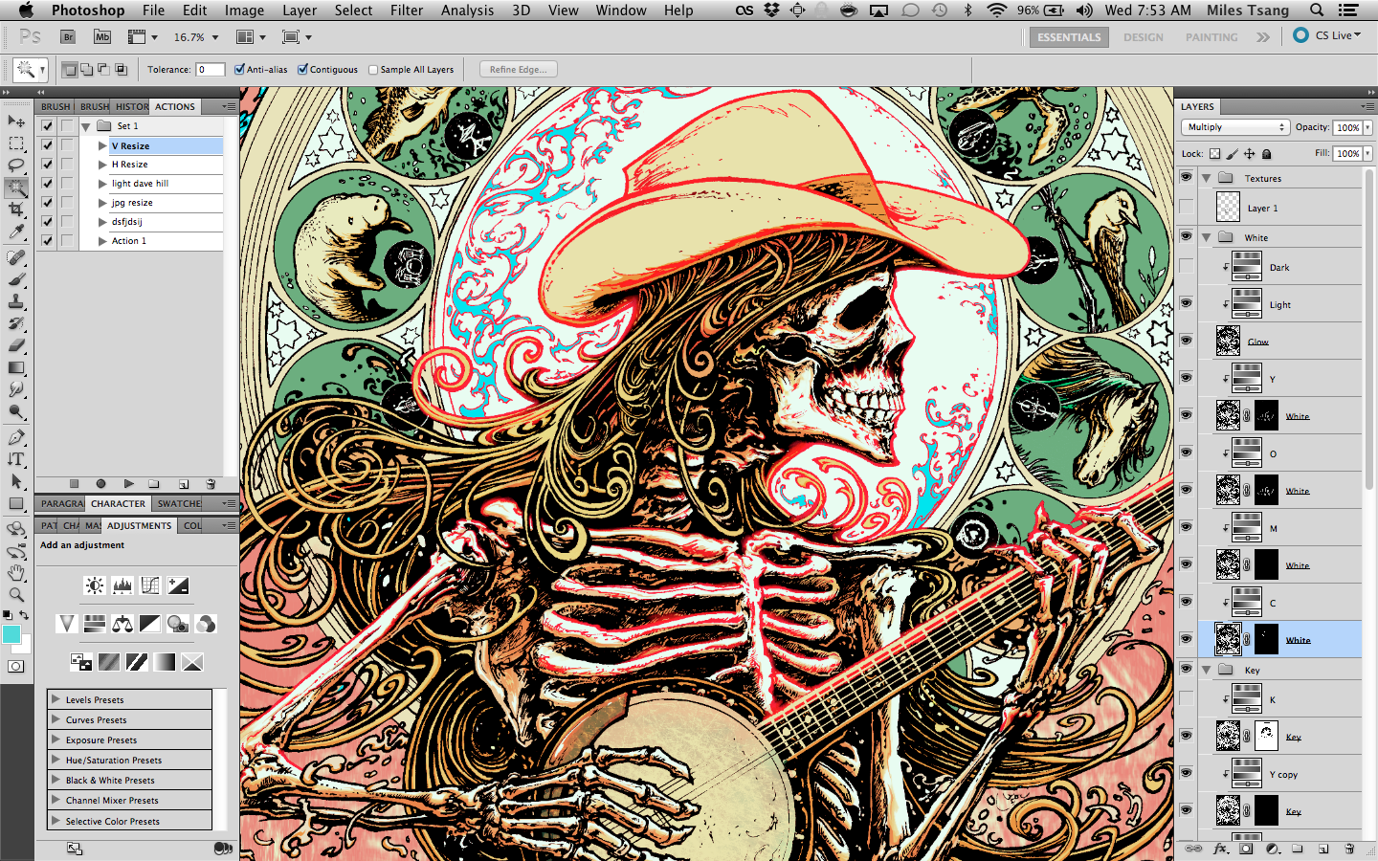Hide the Textures group visibility eye
The width and height of the screenshot is (1378, 861).
click(1187, 178)
